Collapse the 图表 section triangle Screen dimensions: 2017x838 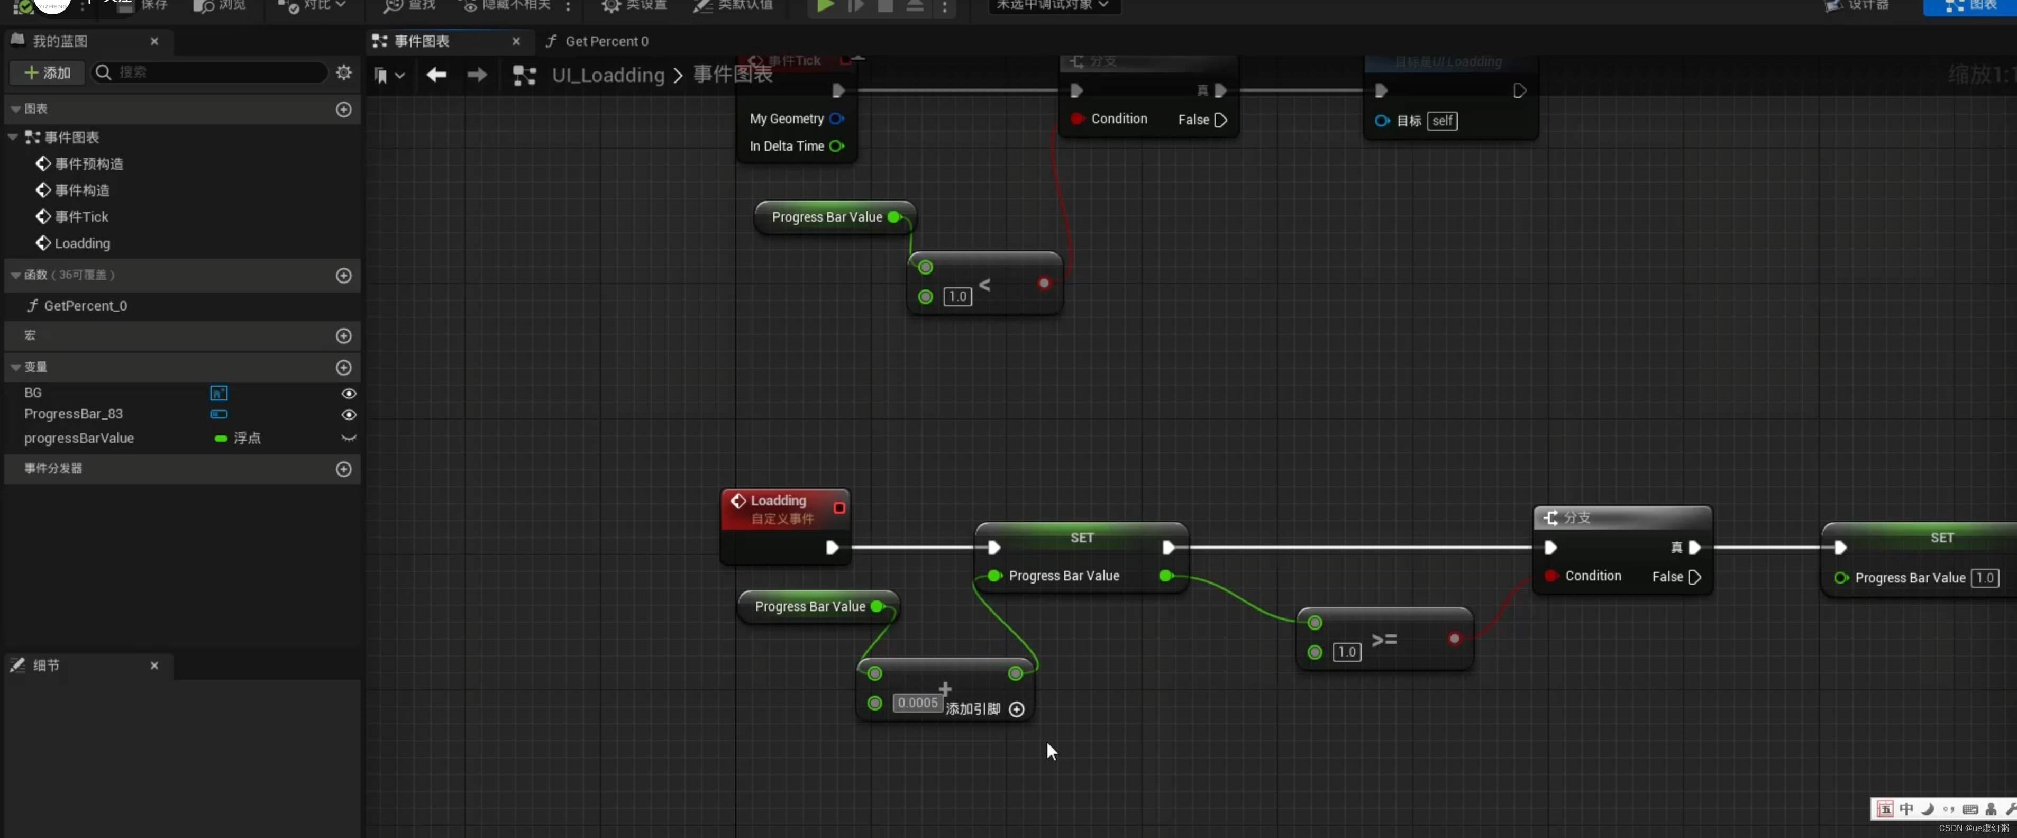coord(16,110)
